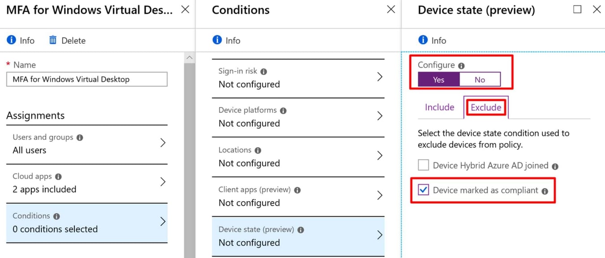Switch to the Exclude tab
Screen dimensions: 605x258
486,107
